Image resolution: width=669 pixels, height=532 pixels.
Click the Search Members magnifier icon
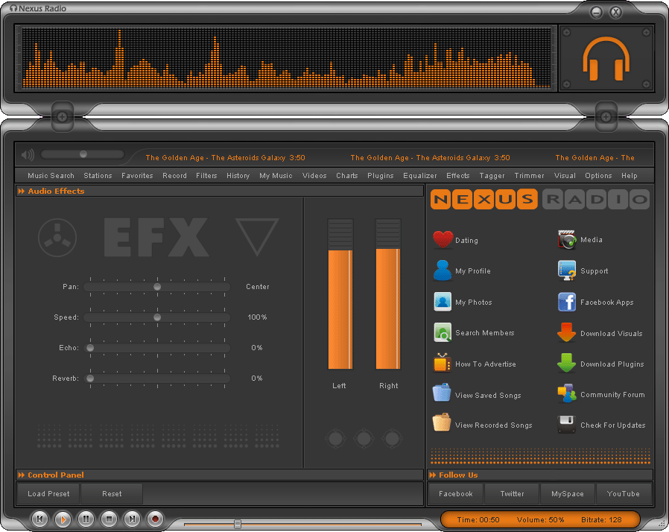(x=443, y=332)
